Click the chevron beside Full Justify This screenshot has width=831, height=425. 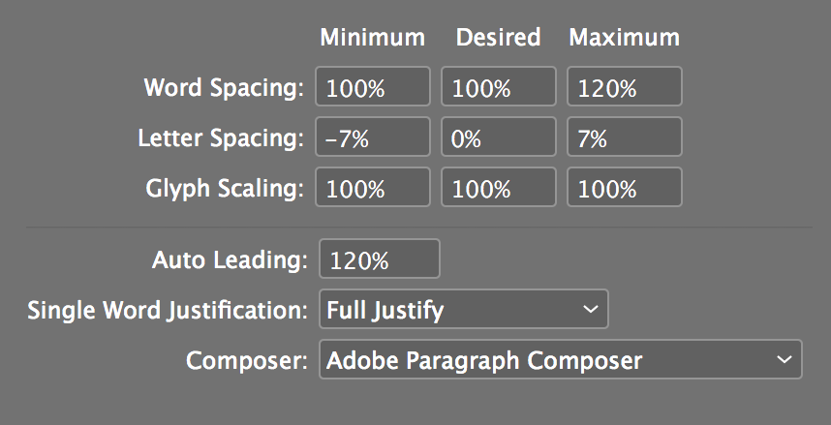point(590,310)
